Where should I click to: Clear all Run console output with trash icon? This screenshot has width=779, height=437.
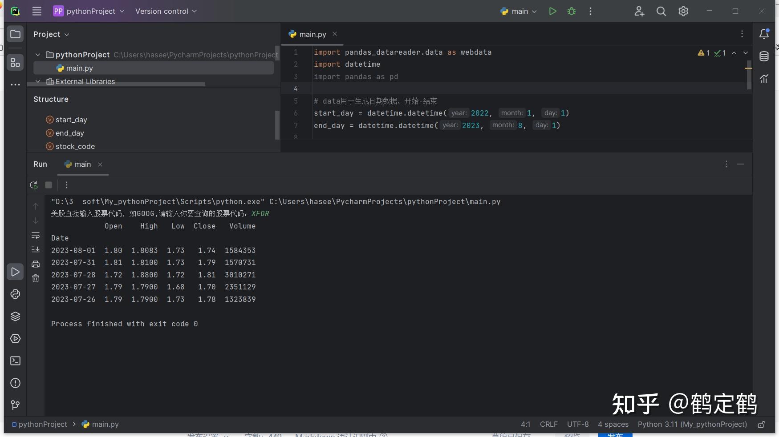coord(36,279)
